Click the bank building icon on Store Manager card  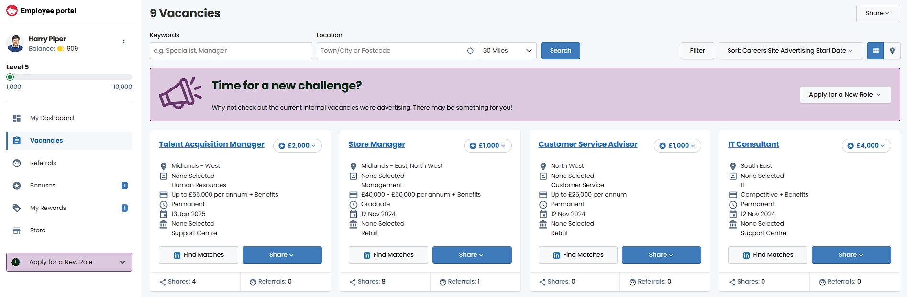click(354, 224)
